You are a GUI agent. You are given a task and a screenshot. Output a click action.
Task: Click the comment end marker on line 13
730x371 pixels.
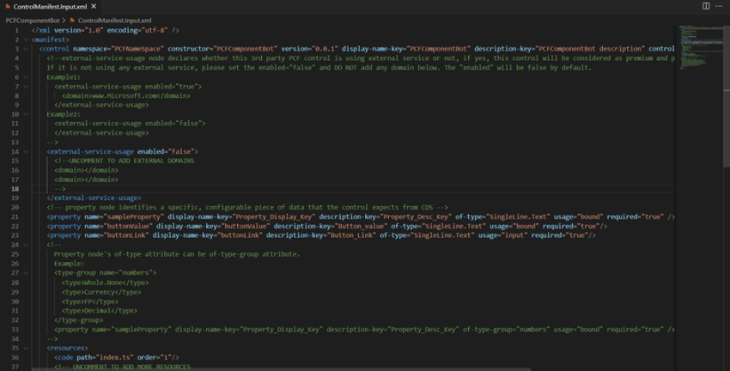pyautogui.click(x=52, y=142)
